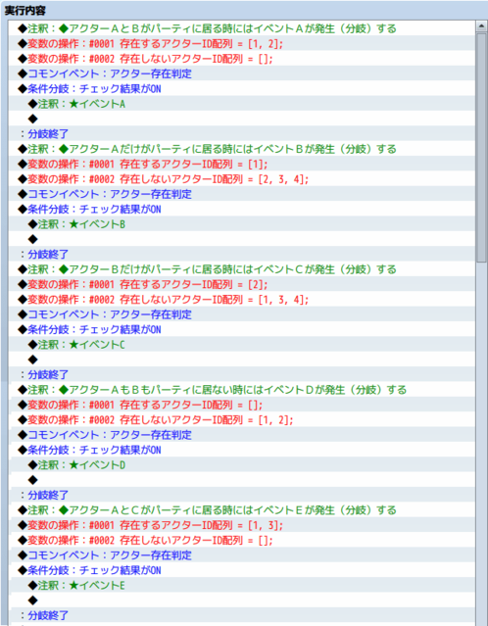Select the conditional branch line above ★イベントB
The height and width of the screenshot is (626, 488).
coord(242,210)
